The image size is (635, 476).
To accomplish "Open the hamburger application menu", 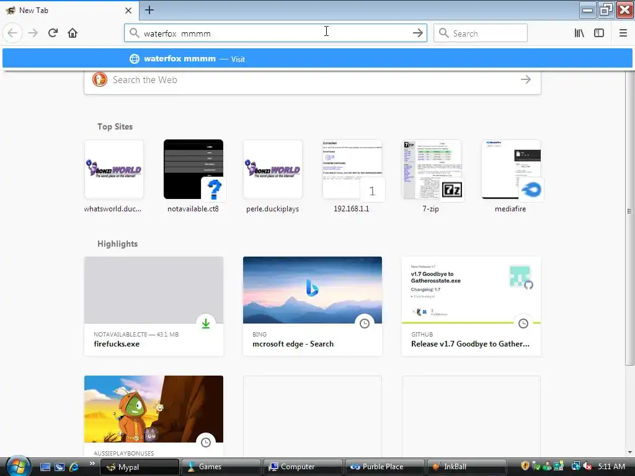I will click(x=623, y=33).
